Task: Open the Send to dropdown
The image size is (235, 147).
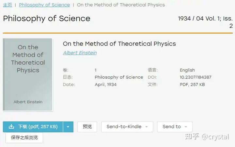Action: click(175, 127)
